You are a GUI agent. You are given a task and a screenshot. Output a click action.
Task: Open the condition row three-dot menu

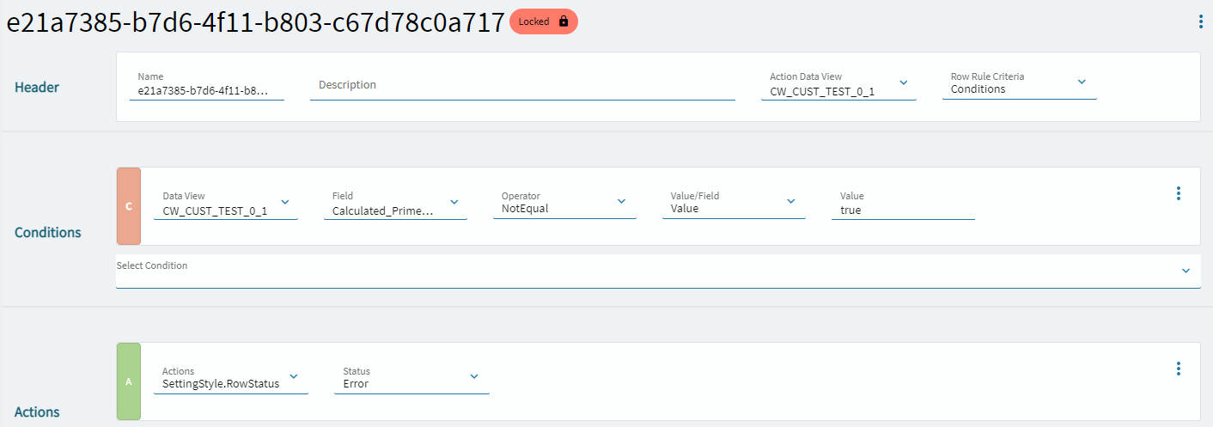tap(1178, 194)
